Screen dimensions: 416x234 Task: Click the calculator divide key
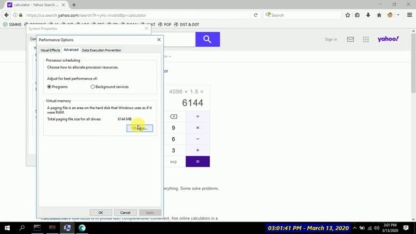pyautogui.click(x=198, y=116)
